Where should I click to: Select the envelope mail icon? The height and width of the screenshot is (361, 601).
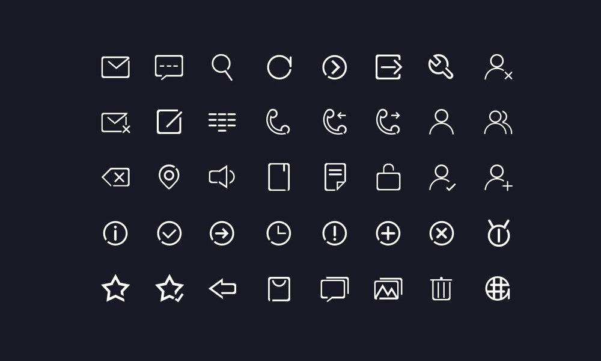(115, 67)
